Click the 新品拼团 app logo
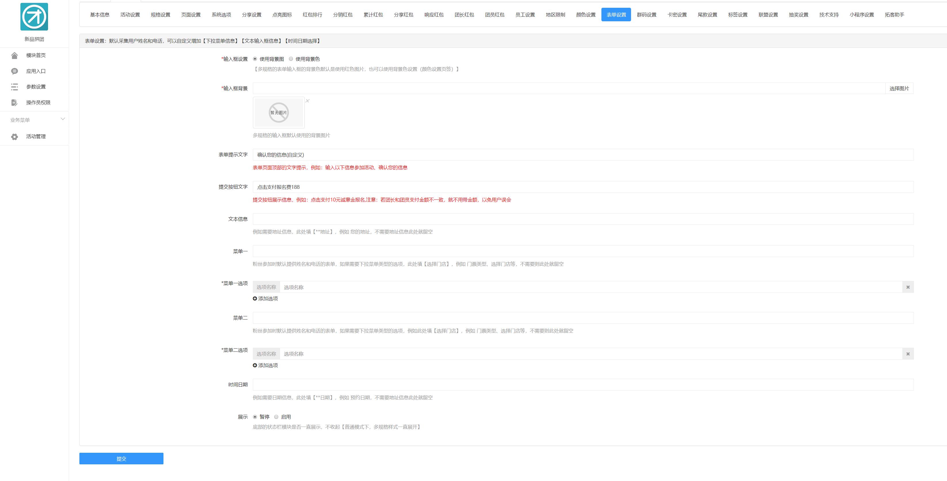Screen dimensions: 947x481 point(34,16)
